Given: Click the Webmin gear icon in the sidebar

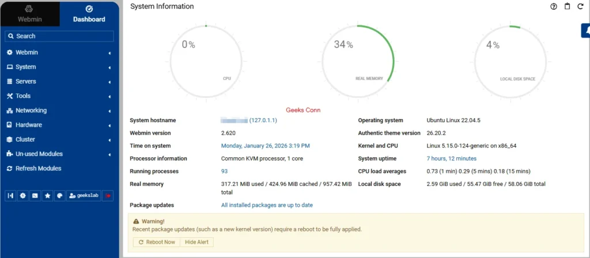Looking at the screenshot, I should click(10, 52).
